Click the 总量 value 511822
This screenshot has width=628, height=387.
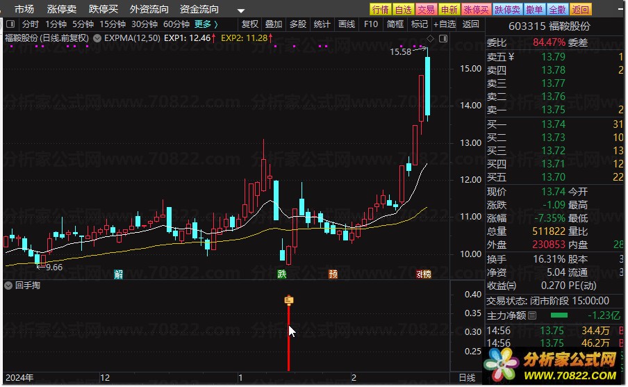[548, 231]
